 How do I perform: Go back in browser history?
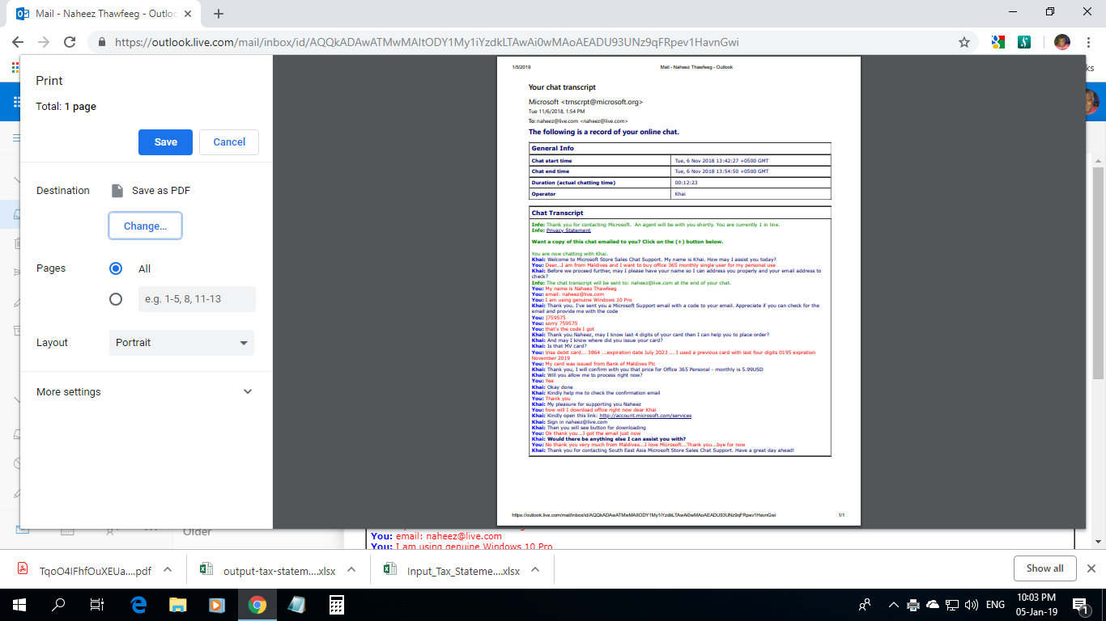click(18, 42)
